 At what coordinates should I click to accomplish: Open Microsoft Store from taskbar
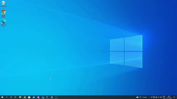[29, 97]
